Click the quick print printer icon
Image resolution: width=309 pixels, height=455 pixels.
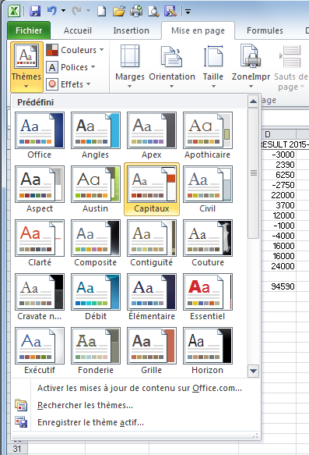coord(136,11)
